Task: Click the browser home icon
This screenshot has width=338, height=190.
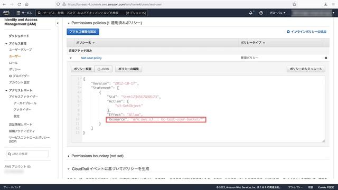Action: coord(26,4)
